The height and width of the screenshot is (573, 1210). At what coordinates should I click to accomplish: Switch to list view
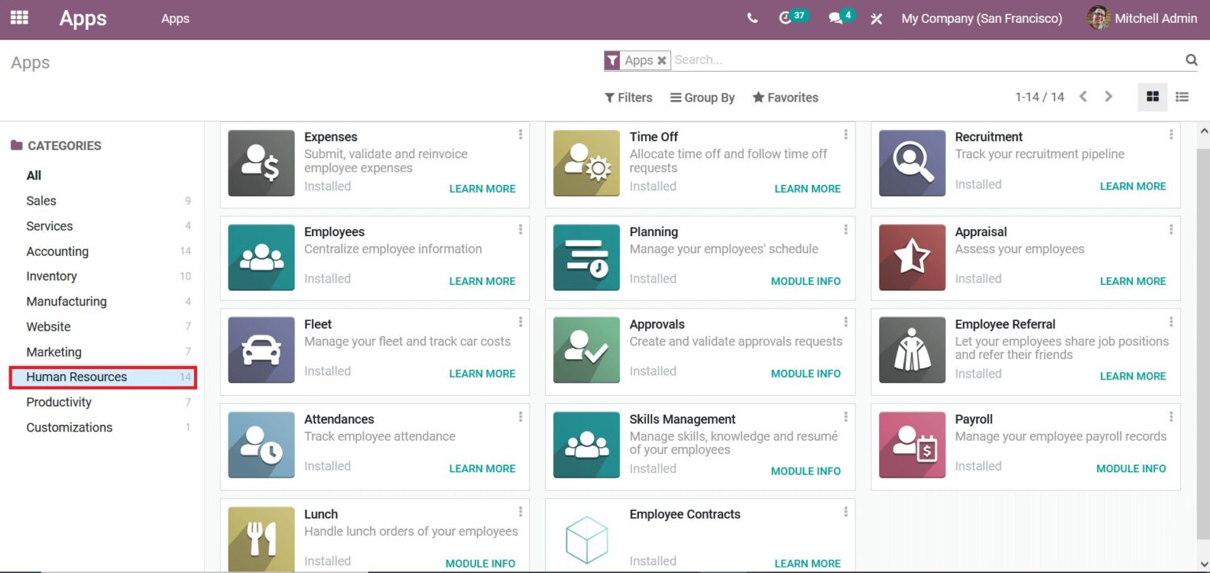point(1182,97)
